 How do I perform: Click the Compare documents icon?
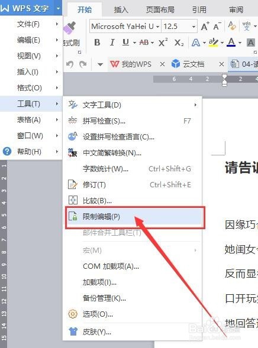tap(73, 200)
